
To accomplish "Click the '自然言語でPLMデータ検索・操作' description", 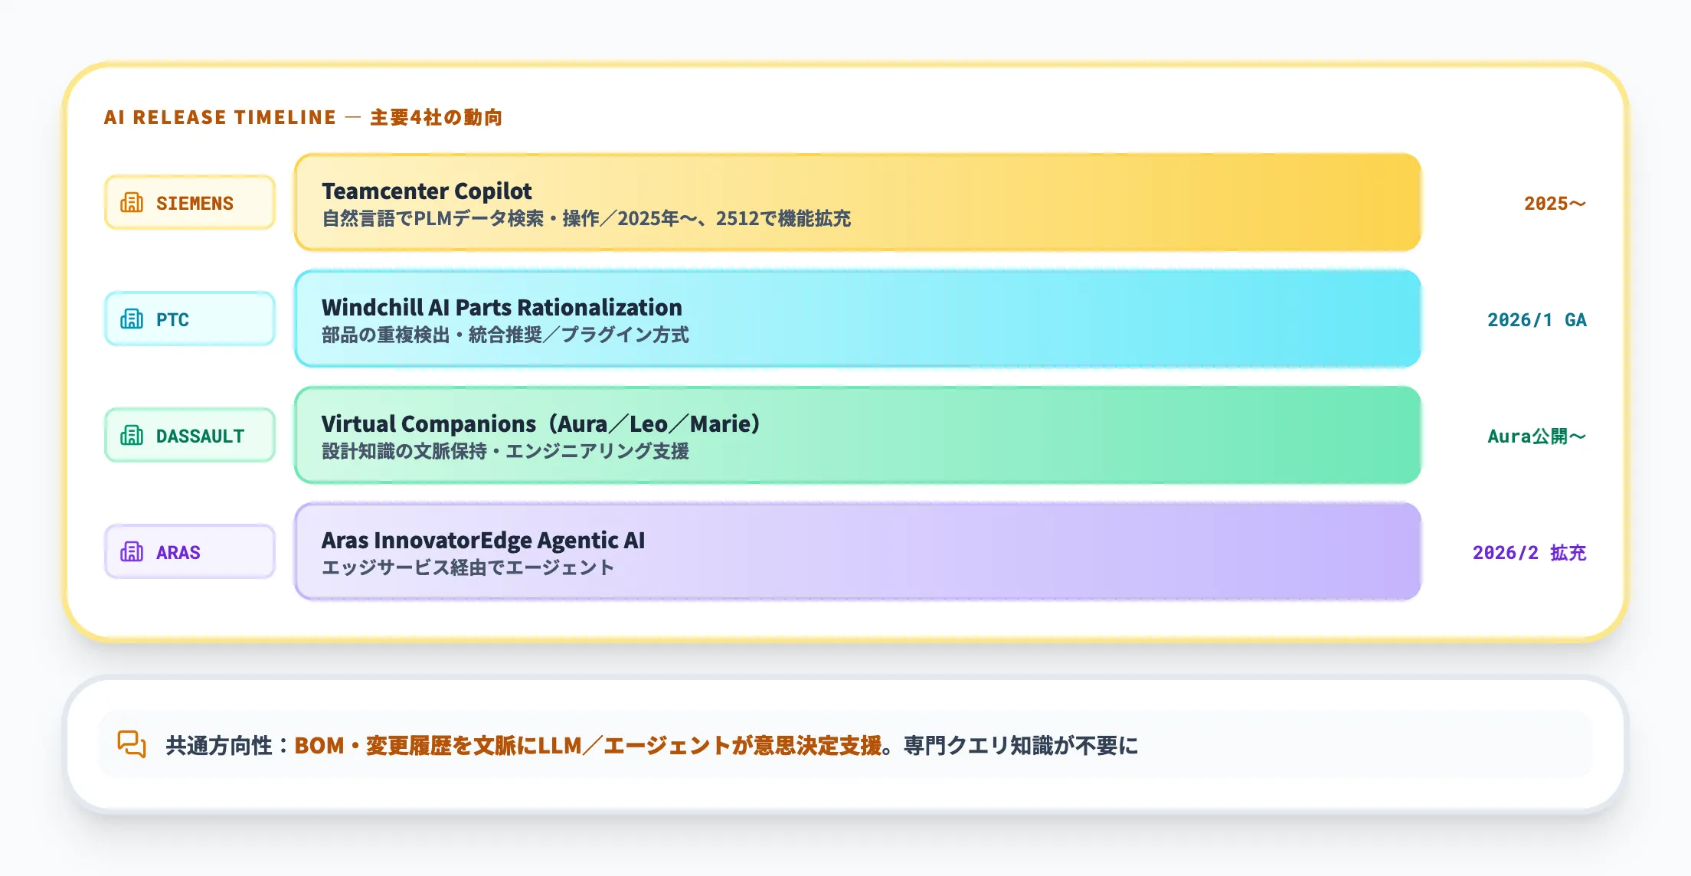I will click(x=460, y=219).
